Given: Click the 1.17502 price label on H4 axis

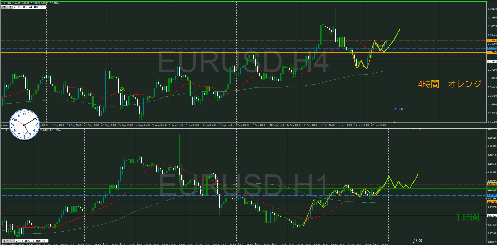Looking at the screenshot, I should click(x=492, y=62).
